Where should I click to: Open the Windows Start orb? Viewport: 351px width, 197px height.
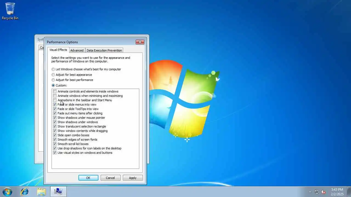pos(7,191)
